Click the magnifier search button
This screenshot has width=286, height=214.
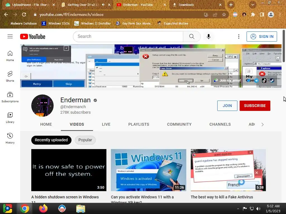192,37
